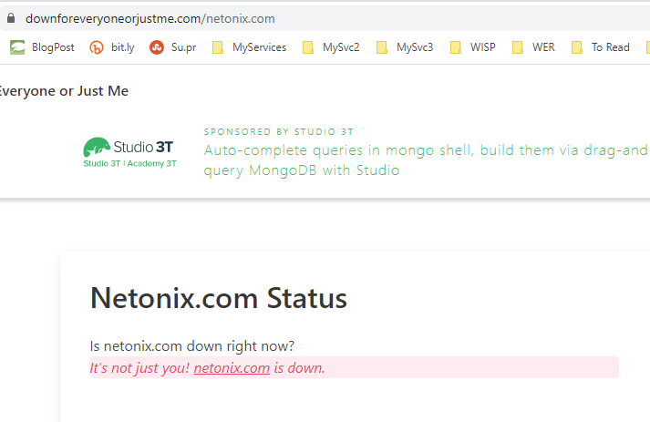The width and height of the screenshot is (650, 422).
Task: Click the downforeveryoneorjustme.com URL field
Action: [150, 18]
